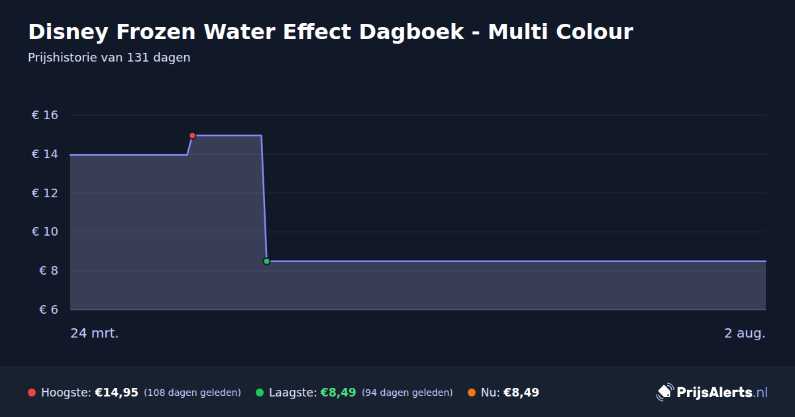Click the green lowest-price marker on chart
Viewport: 795px width, 417px height.
tap(266, 261)
